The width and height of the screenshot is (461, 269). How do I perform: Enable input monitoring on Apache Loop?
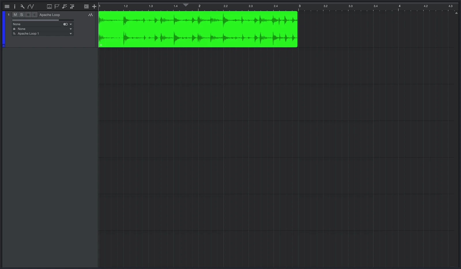[35, 15]
